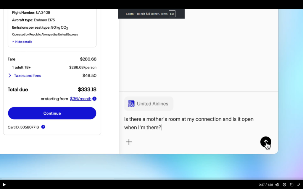Collapse flight info with Hide details

[x=22, y=42]
